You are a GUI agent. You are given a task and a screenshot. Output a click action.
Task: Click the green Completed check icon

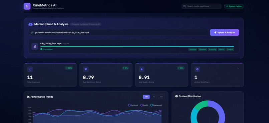click(41, 49)
